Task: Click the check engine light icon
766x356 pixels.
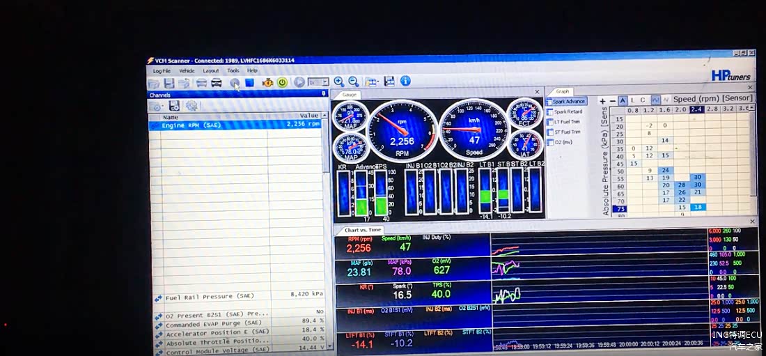Action: (267, 82)
